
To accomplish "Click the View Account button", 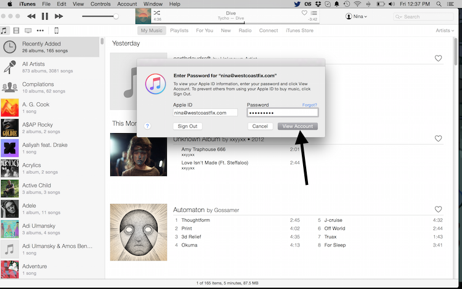I will pyautogui.click(x=298, y=126).
